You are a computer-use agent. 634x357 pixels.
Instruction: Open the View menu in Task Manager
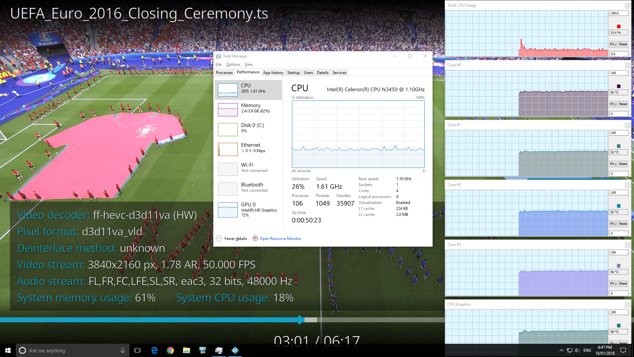249,64
